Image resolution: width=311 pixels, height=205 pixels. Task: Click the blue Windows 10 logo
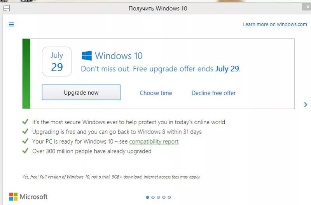coord(87,56)
